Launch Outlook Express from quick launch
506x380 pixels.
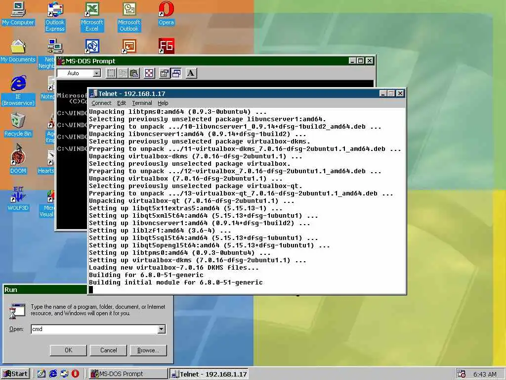(x=64, y=374)
